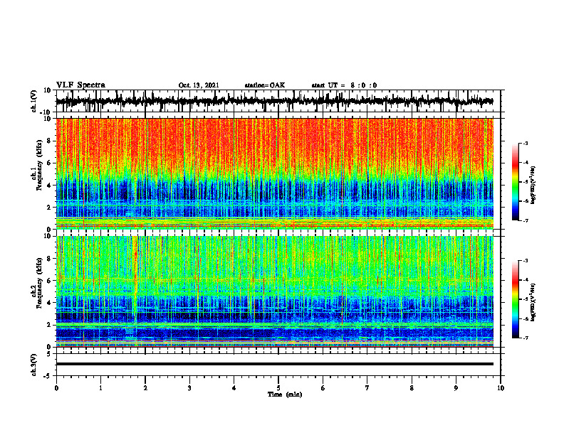Screen dimensions: 564x435
Task: Click the ch.2 colorbar log(PSD) label
Action: [533, 302]
